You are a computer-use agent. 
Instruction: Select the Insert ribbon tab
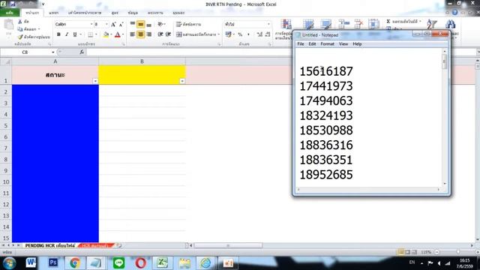click(x=53, y=13)
